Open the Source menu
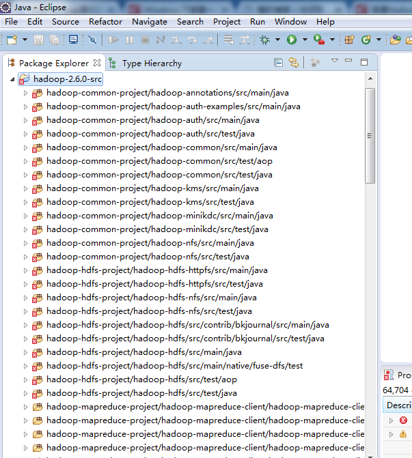The width and height of the screenshot is (412, 458). coord(66,22)
